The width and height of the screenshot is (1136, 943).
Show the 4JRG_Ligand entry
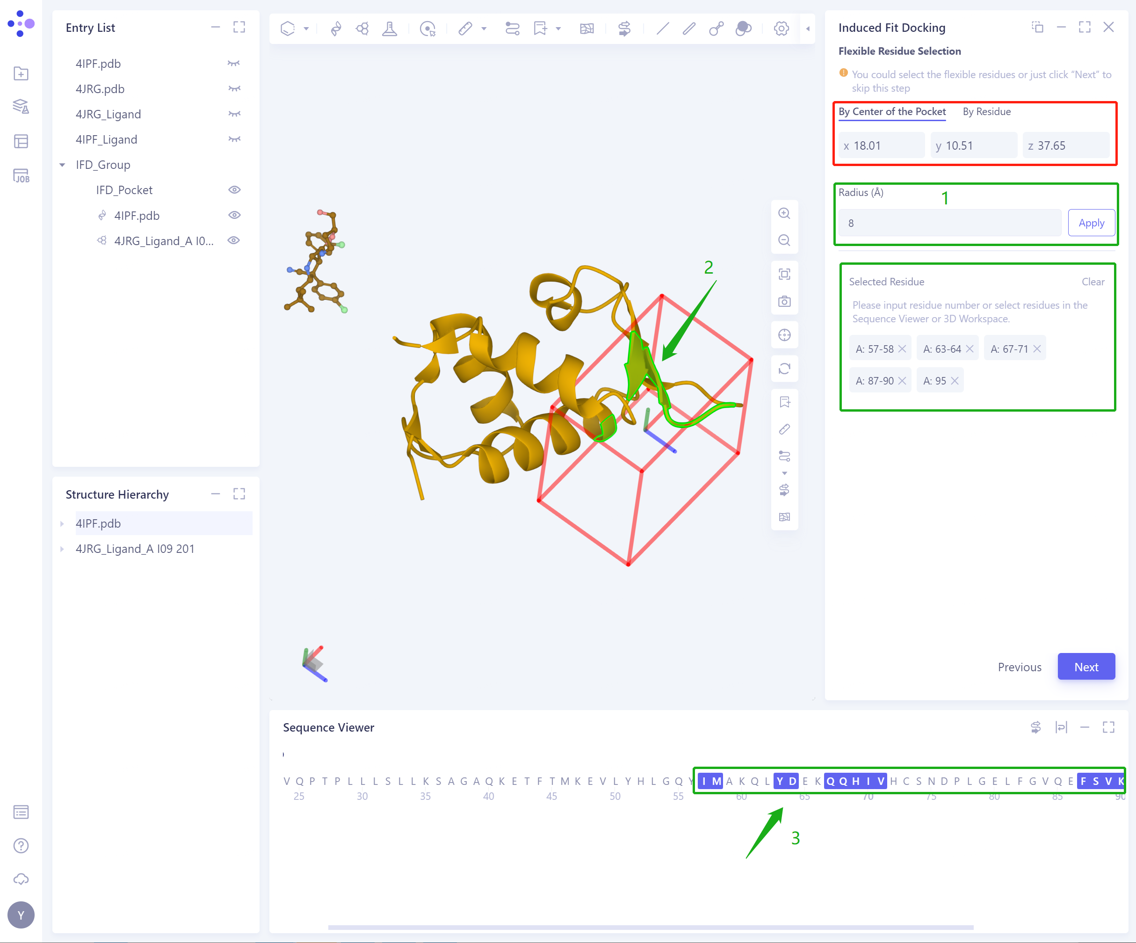pyautogui.click(x=234, y=114)
